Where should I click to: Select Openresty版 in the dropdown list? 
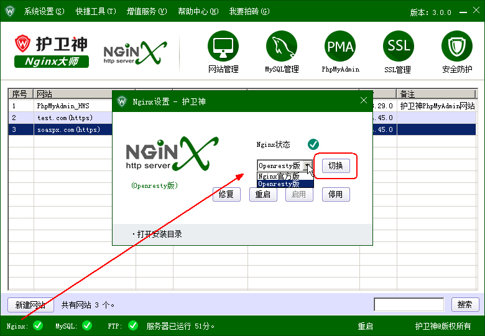[x=285, y=184]
